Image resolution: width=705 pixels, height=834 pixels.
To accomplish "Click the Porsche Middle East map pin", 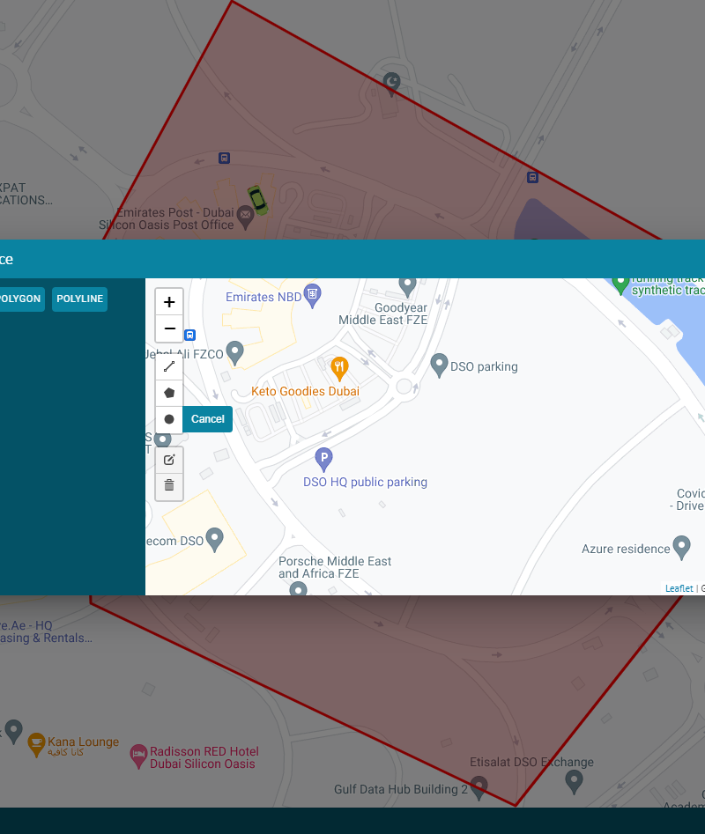I will pos(299,588).
